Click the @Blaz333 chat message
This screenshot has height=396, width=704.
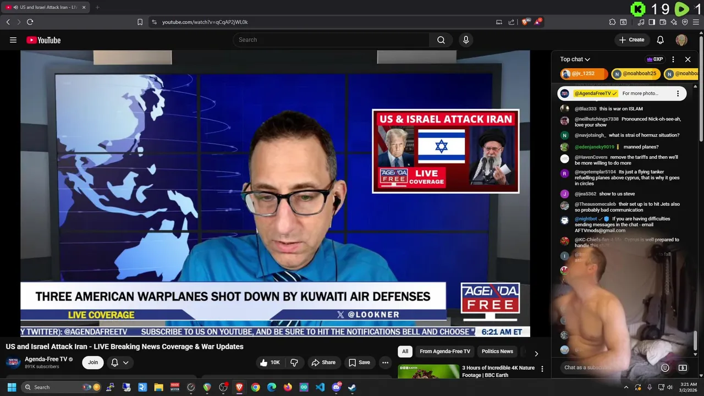point(620,109)
